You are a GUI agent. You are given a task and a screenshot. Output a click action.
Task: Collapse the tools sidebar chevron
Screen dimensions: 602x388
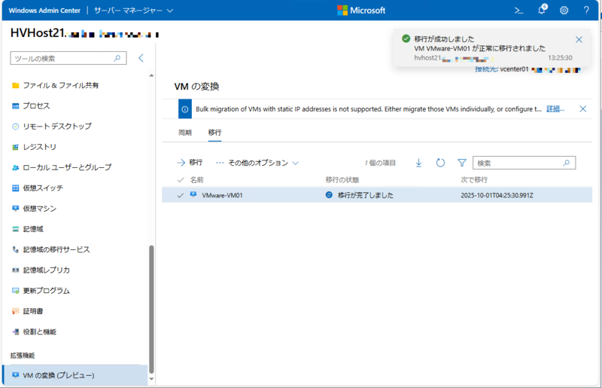coord(141,58)
